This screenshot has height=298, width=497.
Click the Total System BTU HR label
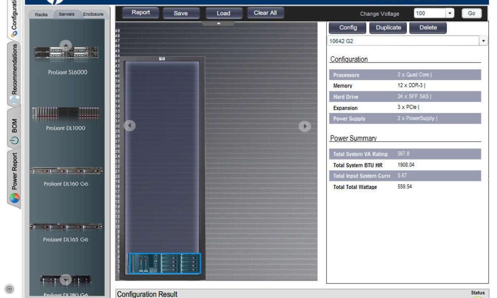[x=358, y=165]
